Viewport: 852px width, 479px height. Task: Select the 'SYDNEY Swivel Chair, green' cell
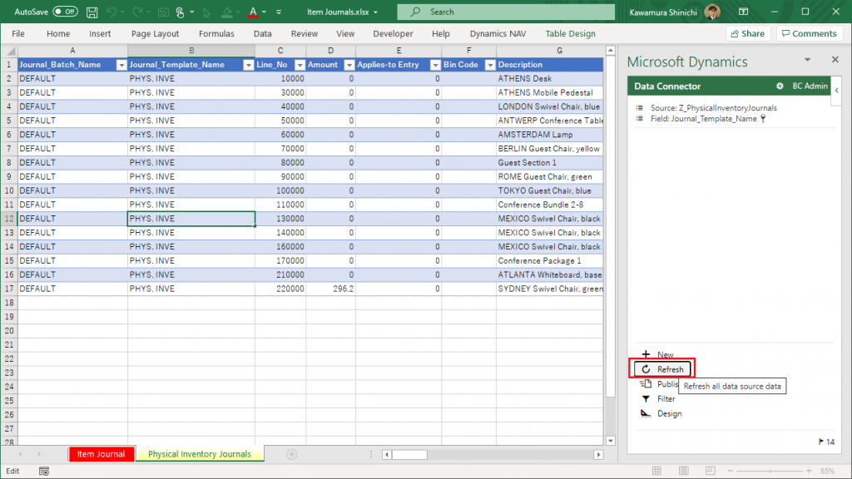549,289
